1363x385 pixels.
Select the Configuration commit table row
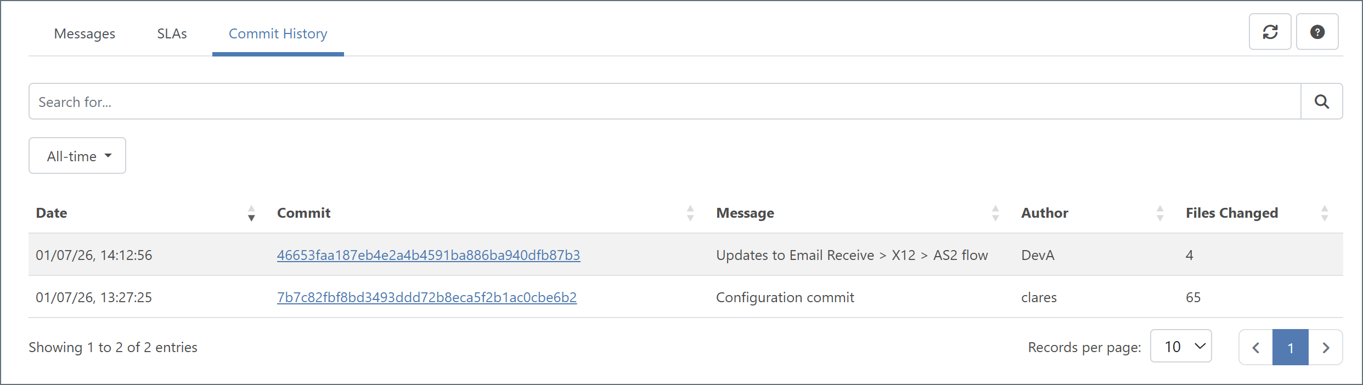coord(785,298)
